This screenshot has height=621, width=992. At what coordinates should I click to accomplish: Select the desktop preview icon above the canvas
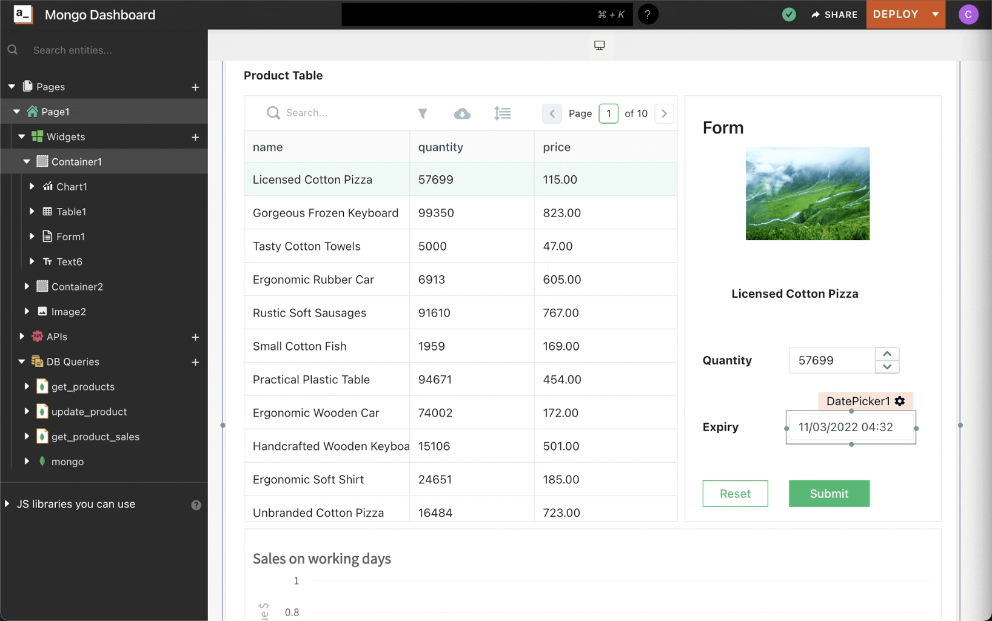[599, 45]
